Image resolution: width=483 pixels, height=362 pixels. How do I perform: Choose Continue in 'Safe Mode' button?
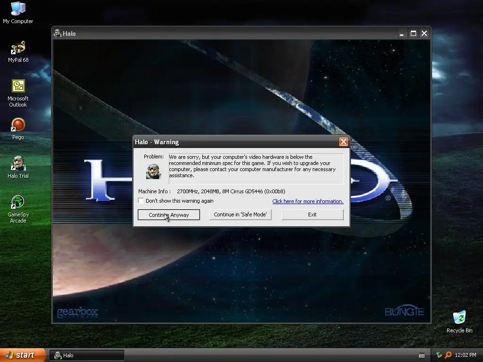(x=240, y=214)
